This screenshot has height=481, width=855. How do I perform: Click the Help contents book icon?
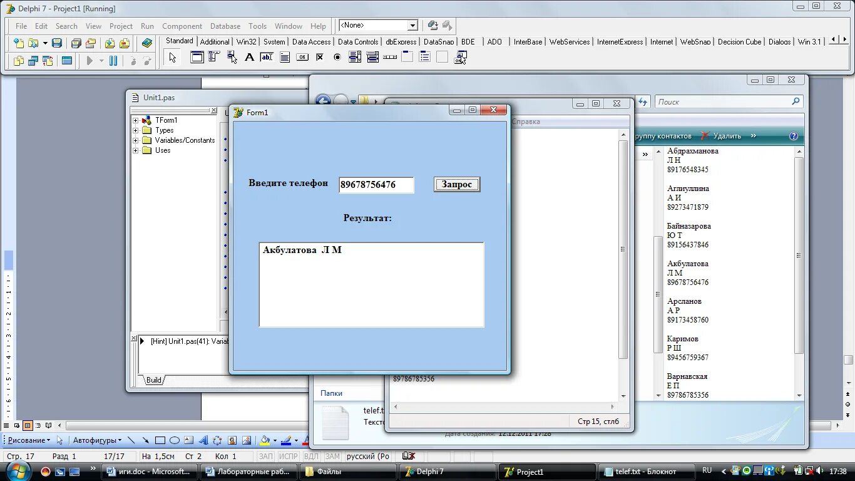(147, 43)
